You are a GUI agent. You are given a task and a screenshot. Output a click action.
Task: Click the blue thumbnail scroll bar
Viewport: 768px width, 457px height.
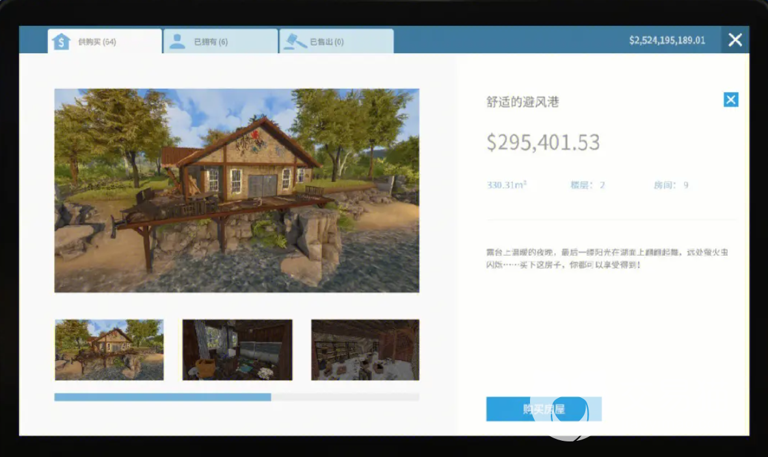click(163, 397)
